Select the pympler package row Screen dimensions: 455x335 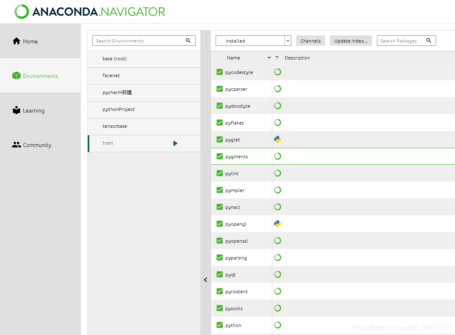pos(333,190)
